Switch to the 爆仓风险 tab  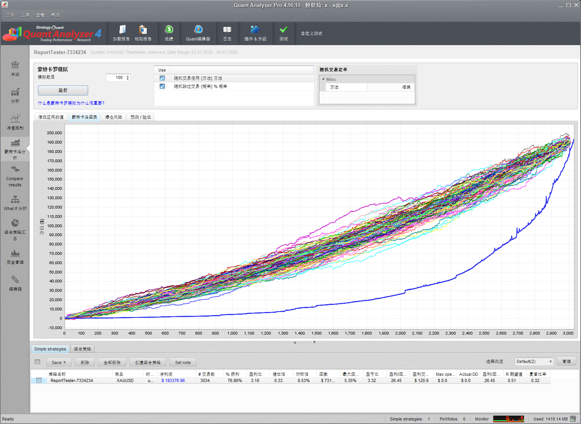coord(114,117)
